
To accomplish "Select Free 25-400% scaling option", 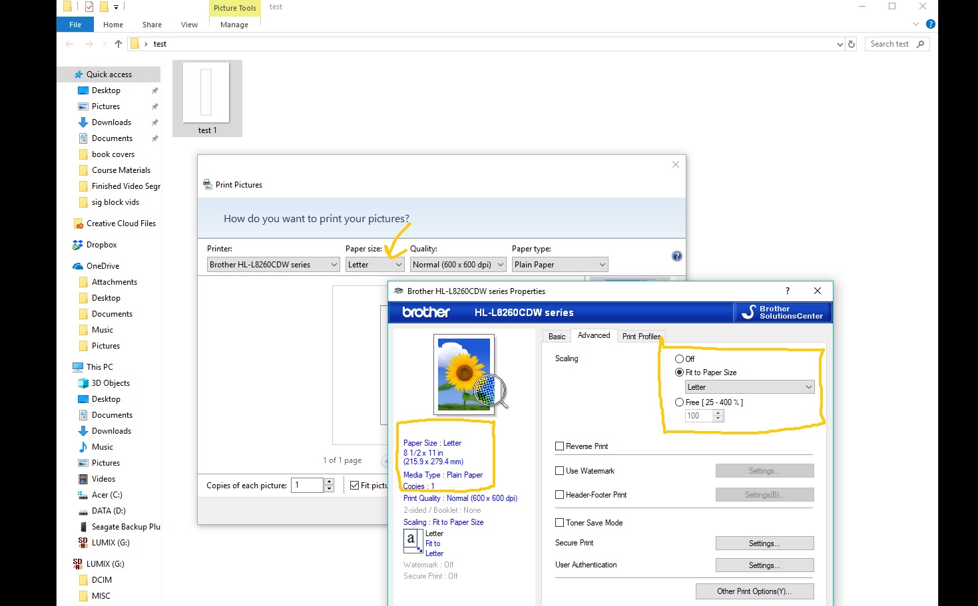I will coord(679,402).
